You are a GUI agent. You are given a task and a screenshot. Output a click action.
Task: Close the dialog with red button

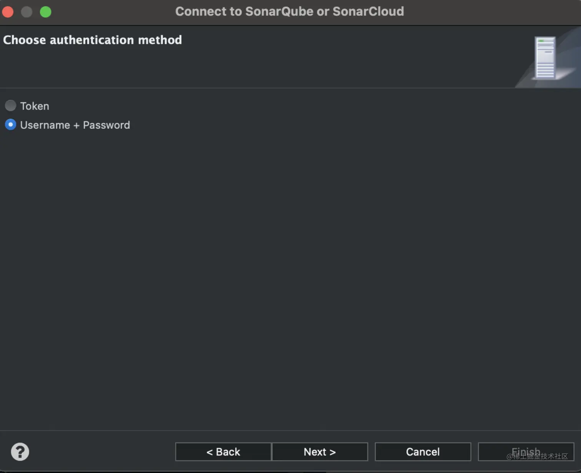point(8,12)
